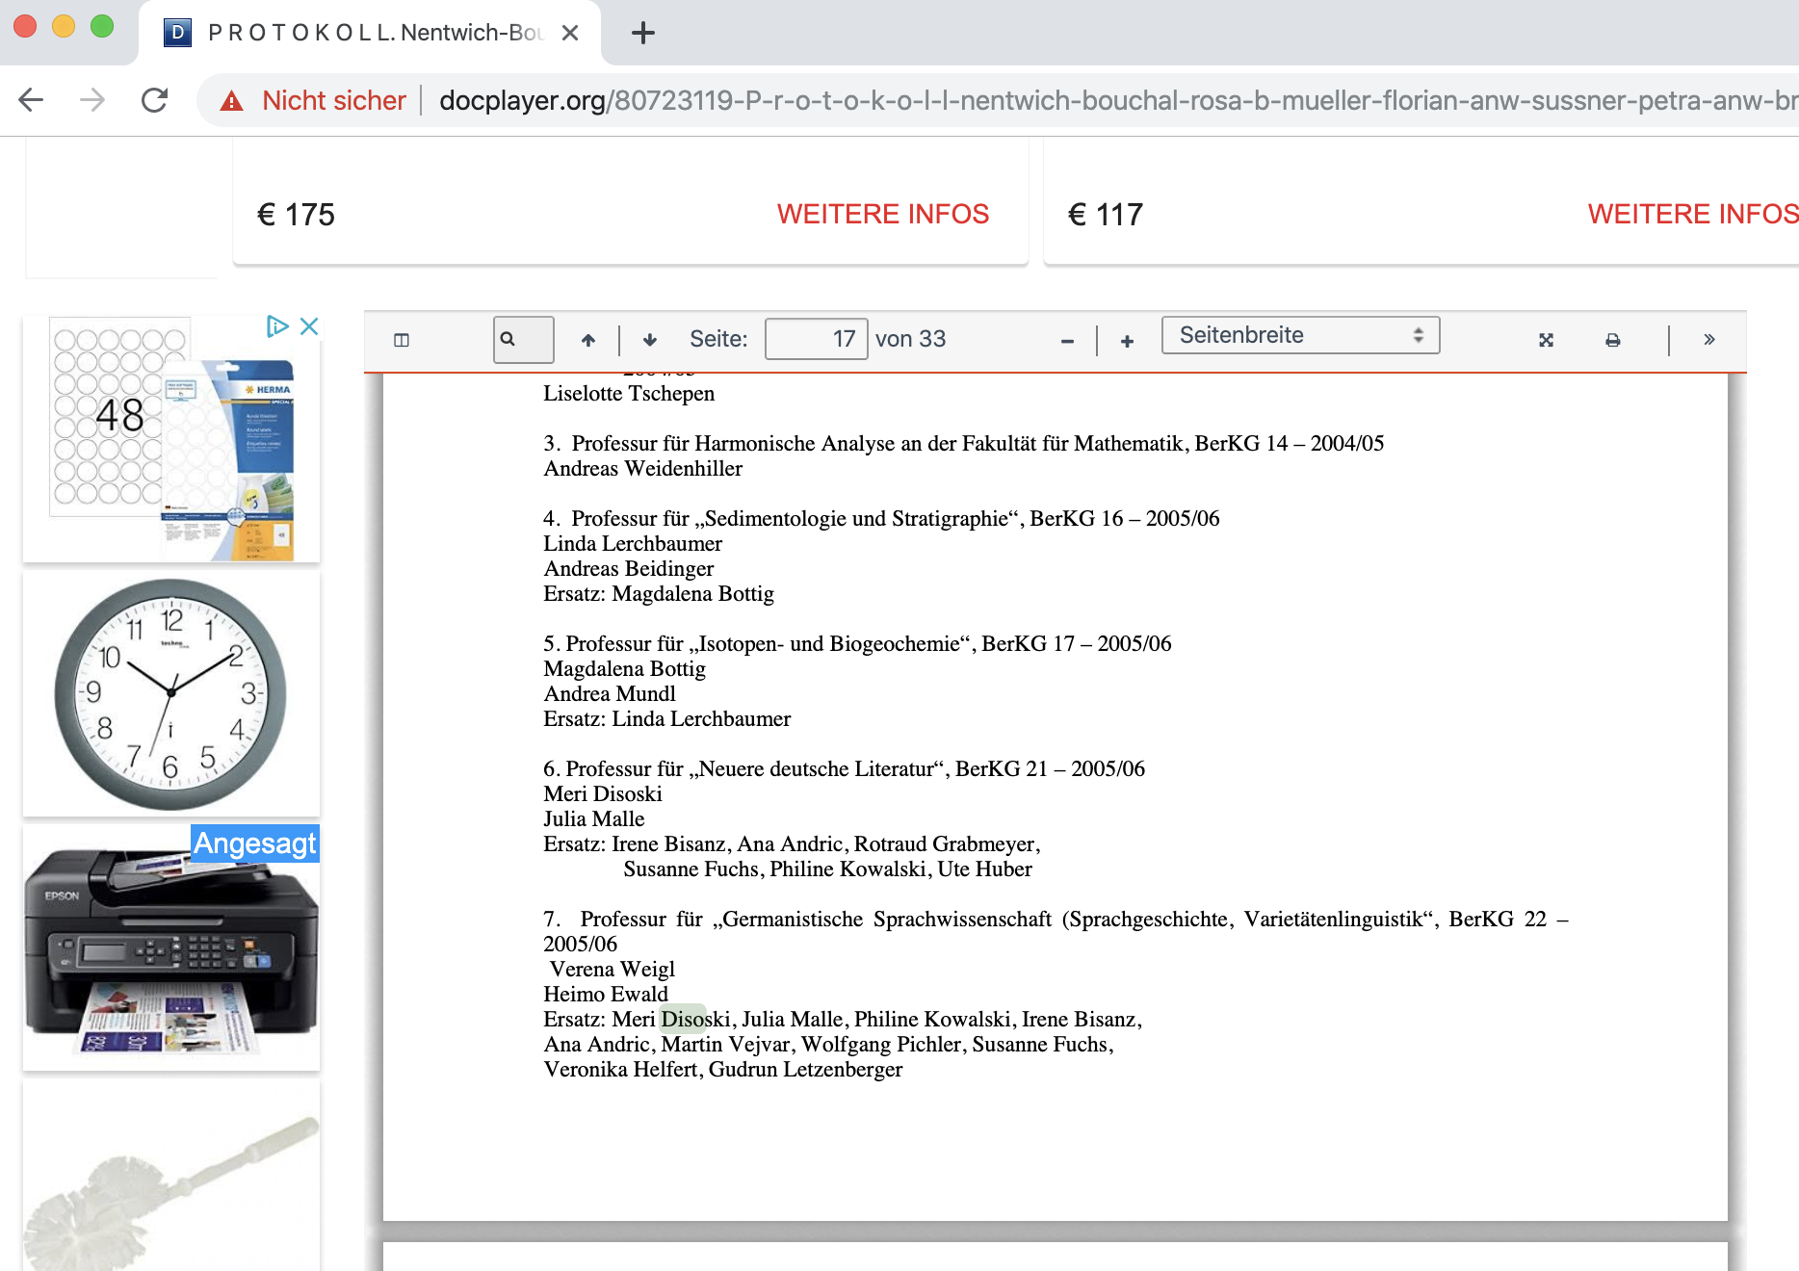
Task: Open the toilet brush ad thumbnail
Action: coord(171,1176)
